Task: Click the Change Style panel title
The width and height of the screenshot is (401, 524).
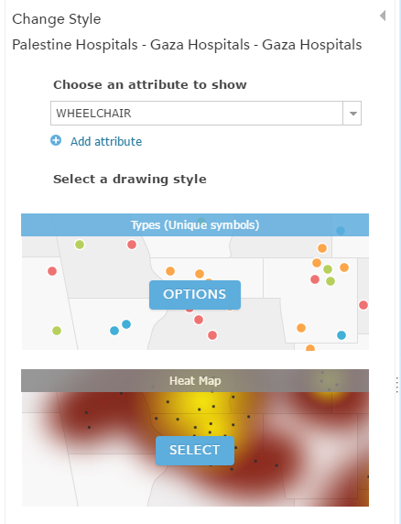Action: 57,19
